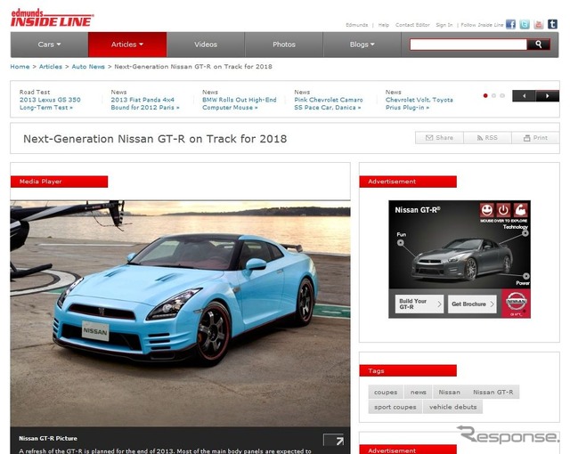Viewport: 570px width, 454px height.
Task: Select the second carousel page dot
Action: (x=493, y=95)
